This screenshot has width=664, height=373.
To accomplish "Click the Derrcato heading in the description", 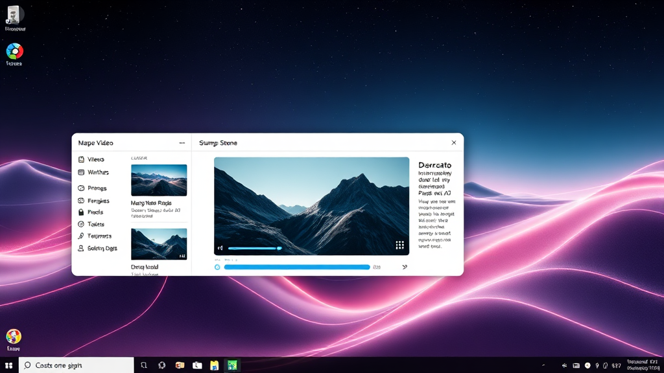I will click(435, 165).
